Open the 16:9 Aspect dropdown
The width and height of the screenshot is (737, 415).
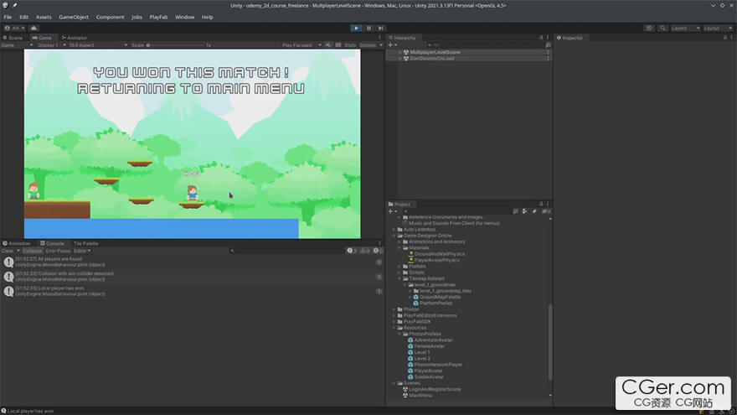coord(98,45)
